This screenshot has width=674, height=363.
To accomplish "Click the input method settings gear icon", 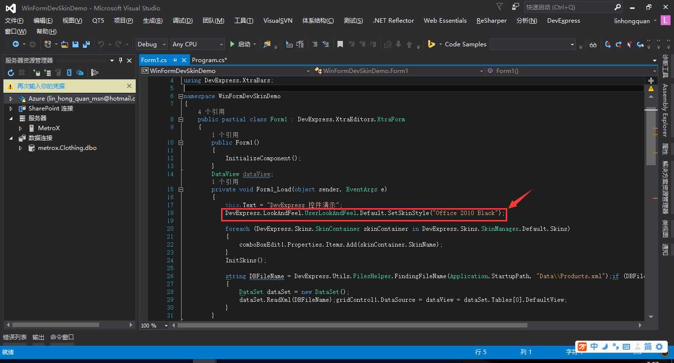I will [659, 347].
